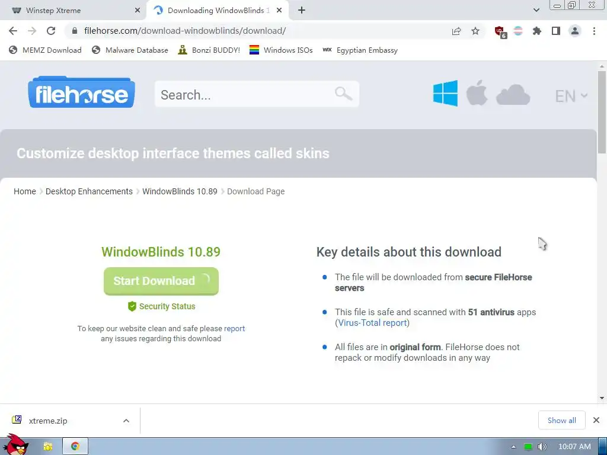Switch to the Winstep Xtreme tab
The height and width of the screenshot is (455, 607).
74,11
